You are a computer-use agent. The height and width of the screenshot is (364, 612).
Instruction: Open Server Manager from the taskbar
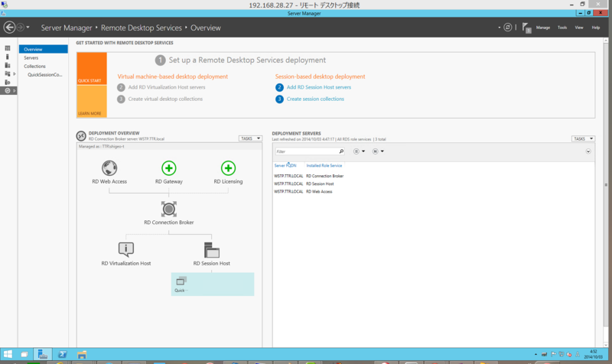point(43,354)
